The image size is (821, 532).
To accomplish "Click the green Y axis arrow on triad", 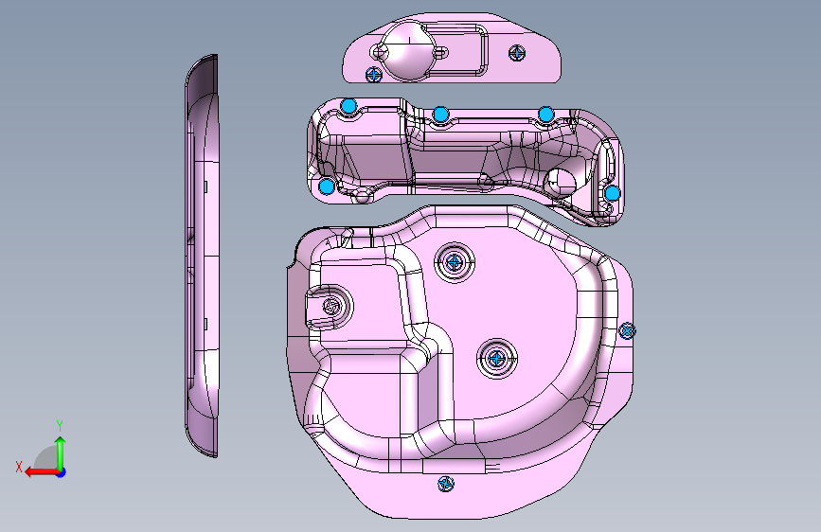I will tap(61, 452).
